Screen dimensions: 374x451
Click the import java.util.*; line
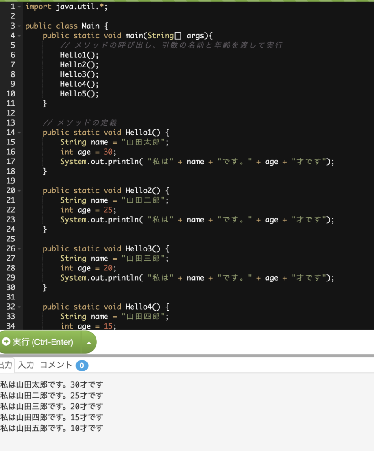[67, 6]
